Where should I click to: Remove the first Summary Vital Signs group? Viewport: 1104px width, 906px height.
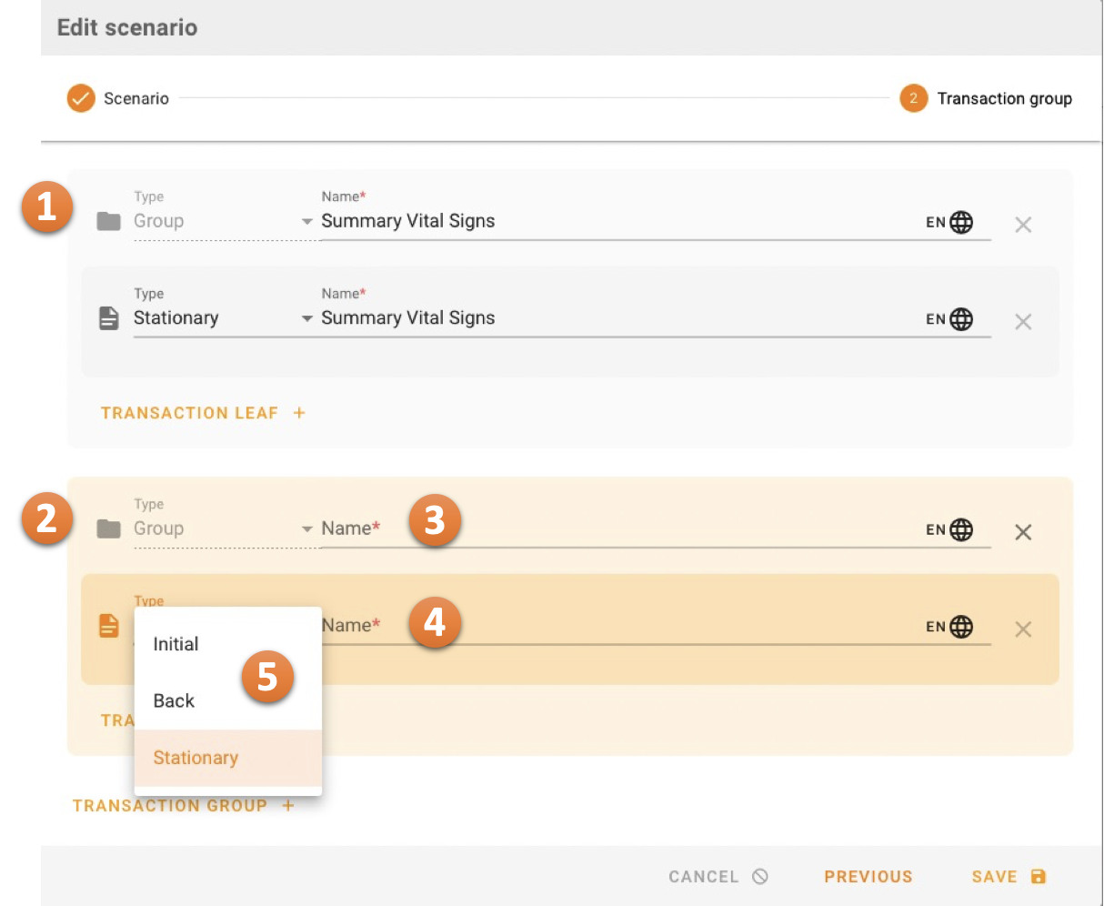click(1023, 225)
